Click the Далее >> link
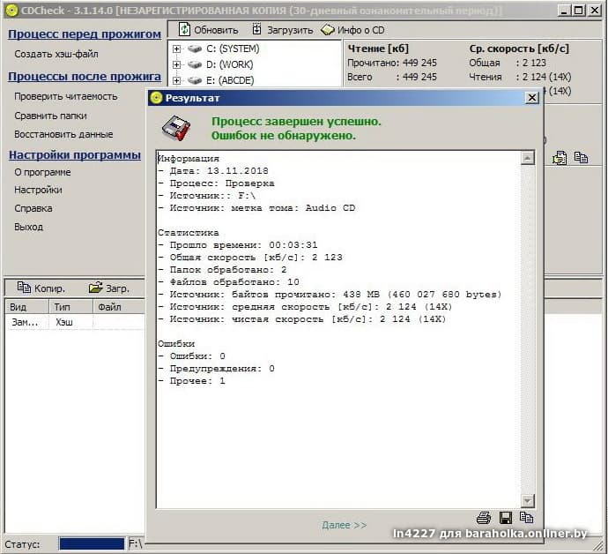The width and height of the screenshot is (608, 554). pyautogui.click(x=344, y=525)
